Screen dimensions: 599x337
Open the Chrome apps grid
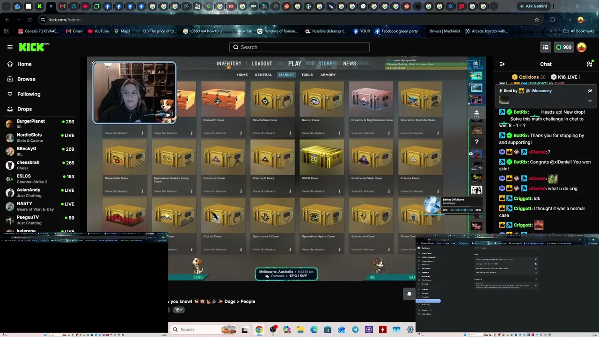[x=6, y=31]
